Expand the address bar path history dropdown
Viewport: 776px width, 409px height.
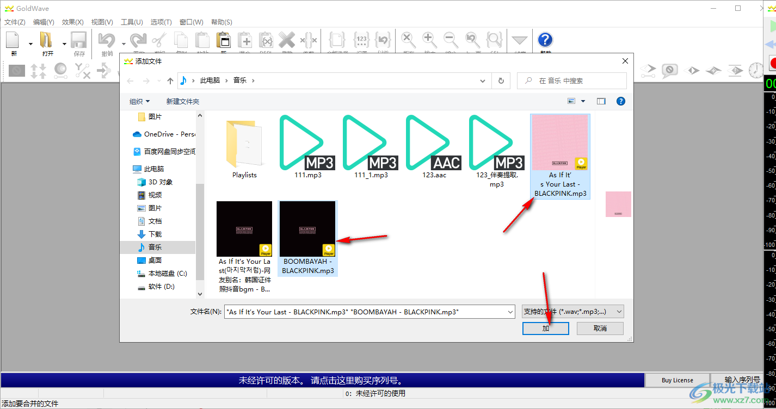coord(483,80)
